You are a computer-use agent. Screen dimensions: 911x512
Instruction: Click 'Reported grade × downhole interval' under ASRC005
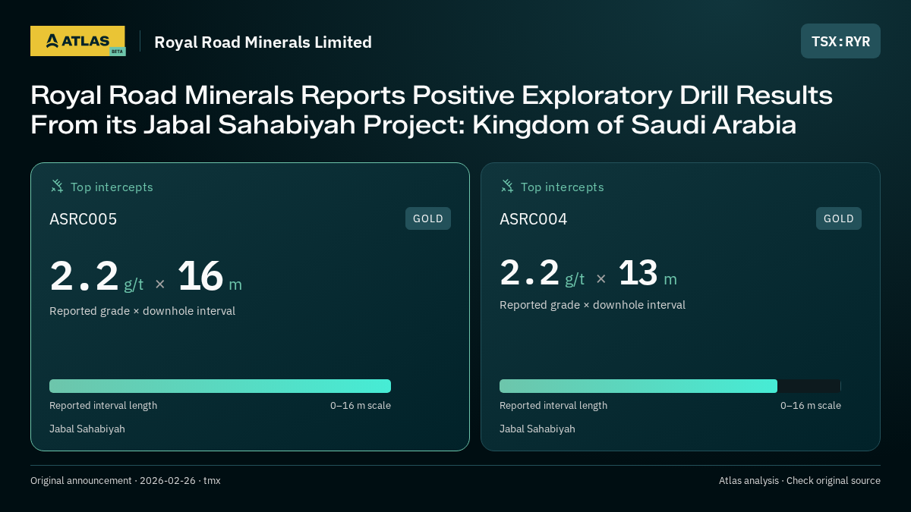coord(142,311)
